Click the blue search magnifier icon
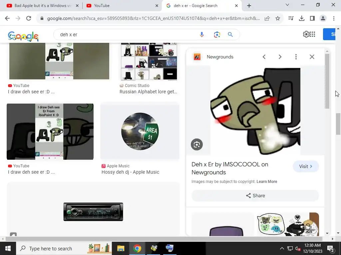Screen dimensions: 341x255 (x=230, y=35)
